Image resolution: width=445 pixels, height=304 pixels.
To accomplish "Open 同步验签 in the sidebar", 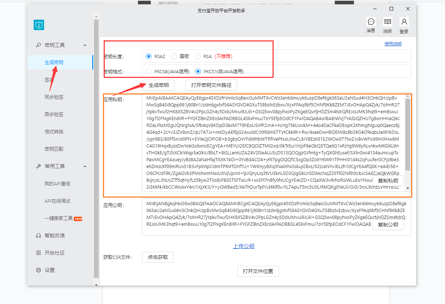I will click(54, 97).
